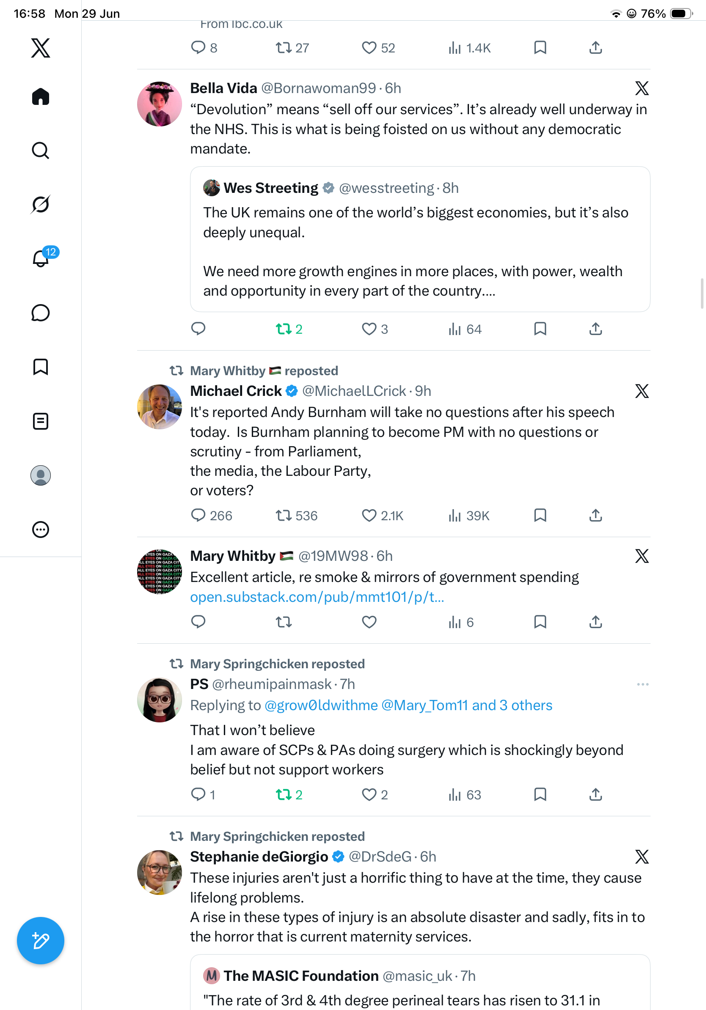Open the Search page in sidebar
Image resolution: width=706 pixels, height=1010 pixels.
click(41, 151)
